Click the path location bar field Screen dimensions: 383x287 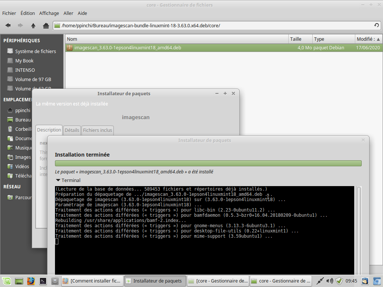tap(213, 25)
